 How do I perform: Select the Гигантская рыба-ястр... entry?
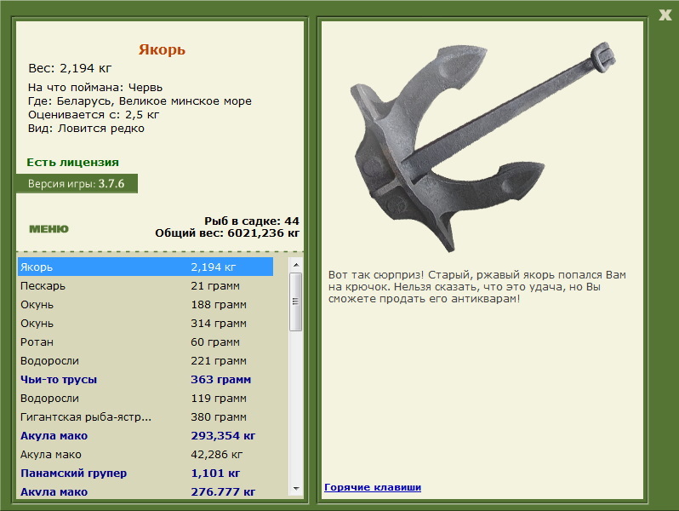click(x=145, y=417)
